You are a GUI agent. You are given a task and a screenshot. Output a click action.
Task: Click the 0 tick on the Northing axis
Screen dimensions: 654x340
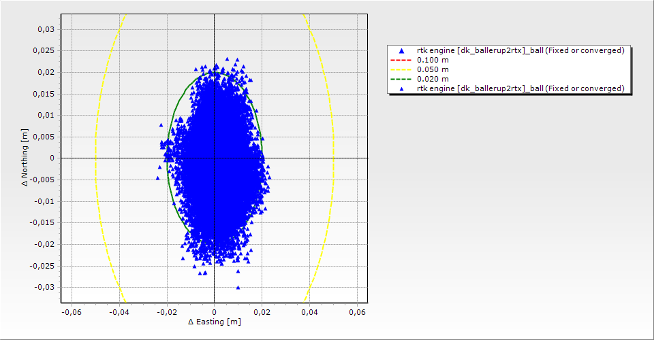pos(52,158)
